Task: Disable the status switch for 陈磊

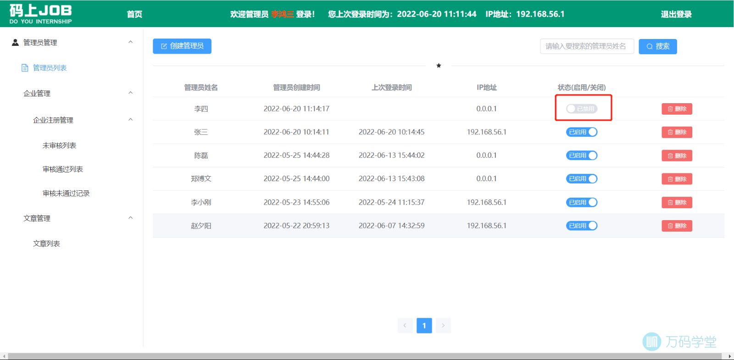Action: pos(582,155)
